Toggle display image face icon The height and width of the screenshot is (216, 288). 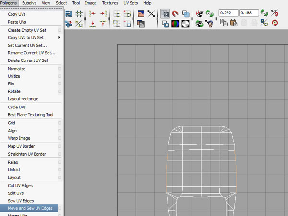click(x=141, y=14)
